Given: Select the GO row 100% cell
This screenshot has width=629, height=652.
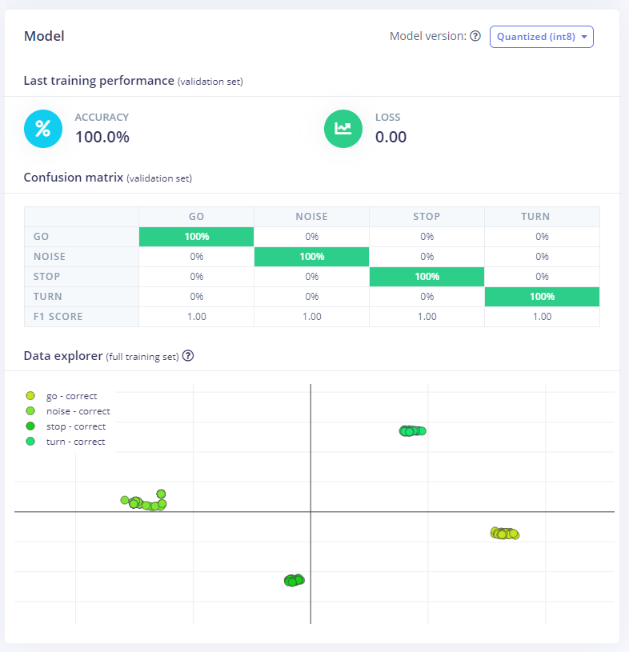Looking at the screenshot, I should 196,237.
